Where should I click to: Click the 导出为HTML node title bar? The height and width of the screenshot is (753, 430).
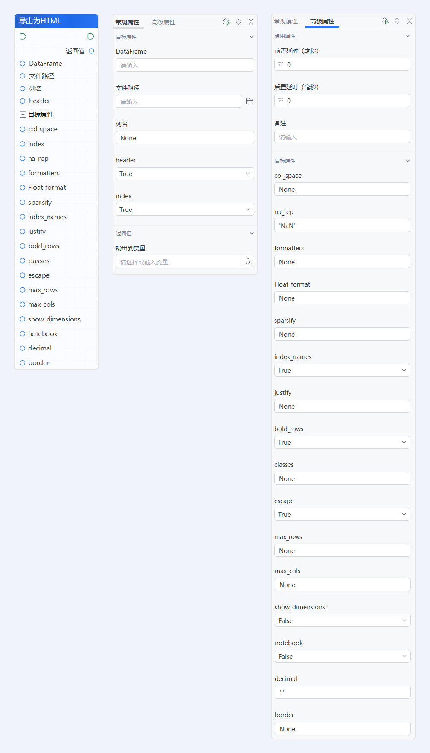click(x=56, y=21)
